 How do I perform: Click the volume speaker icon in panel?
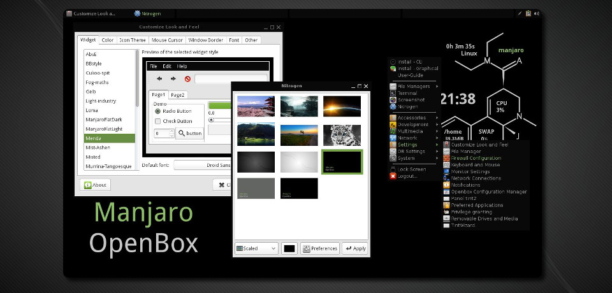pos(537,13)
